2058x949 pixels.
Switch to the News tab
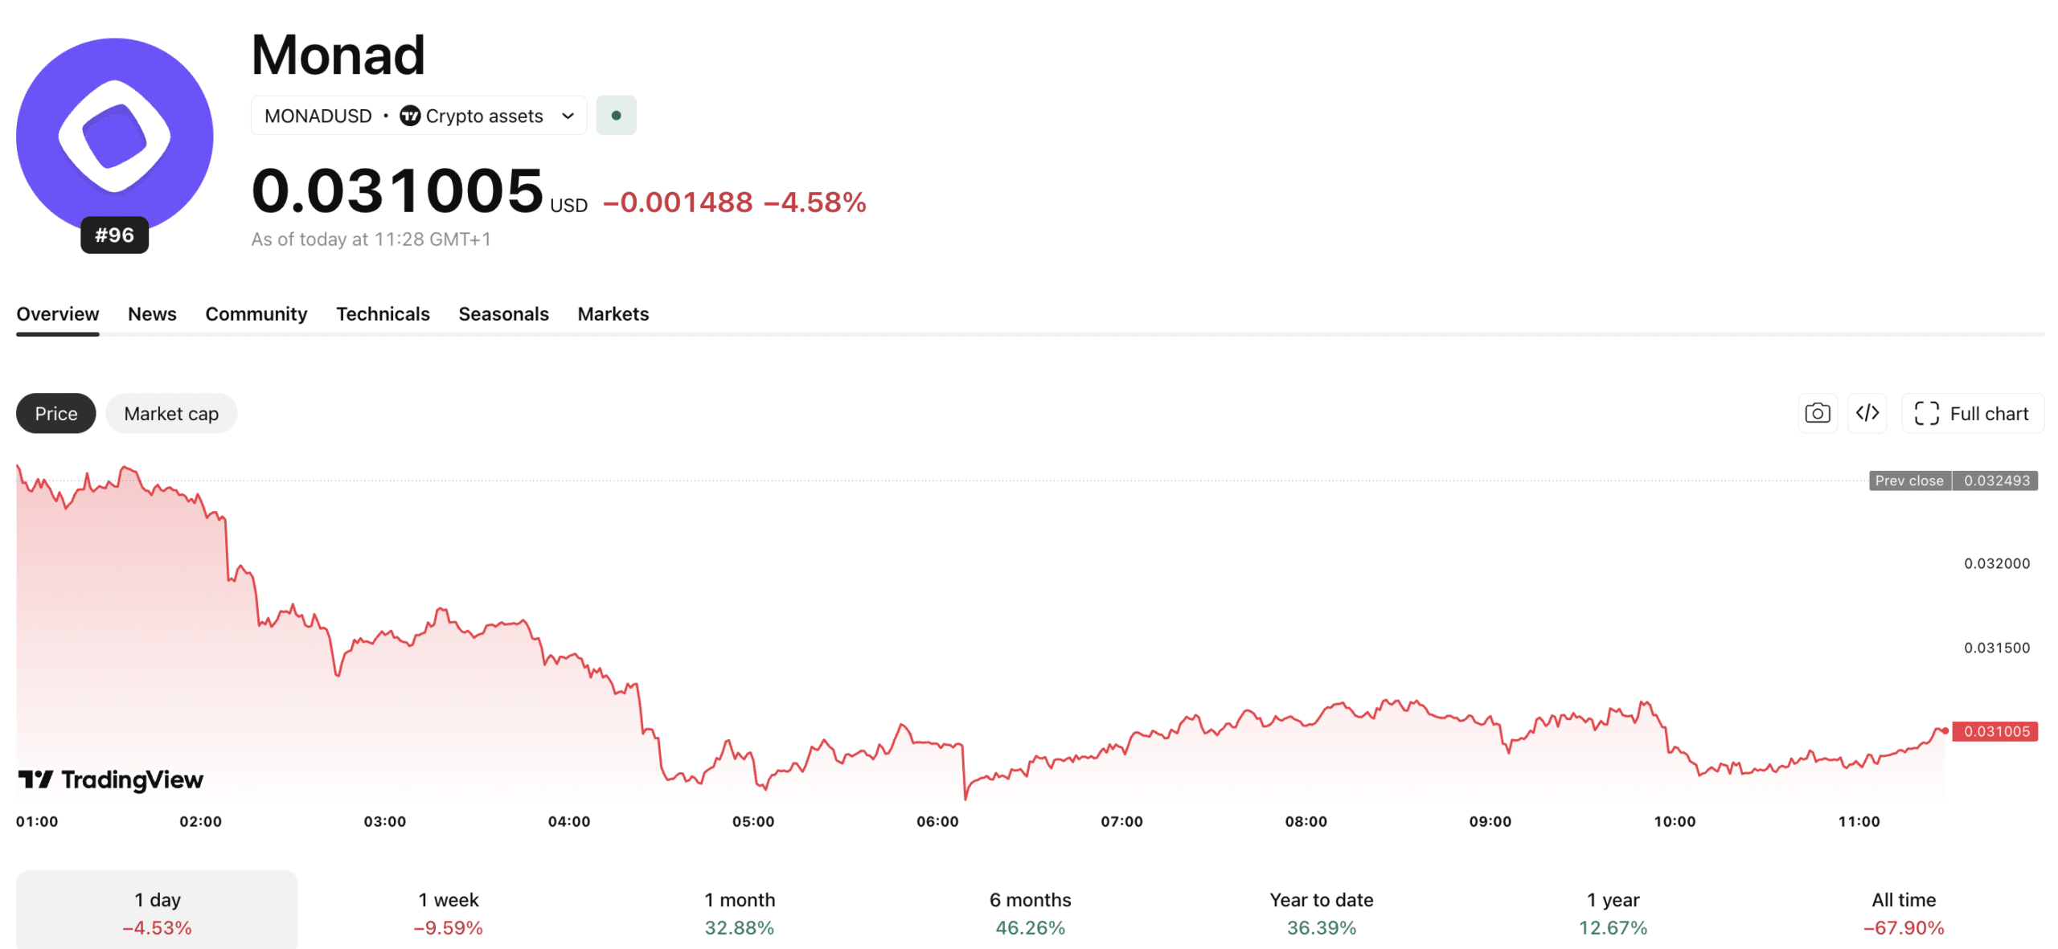pyautogui.click(x=152, y=314)
